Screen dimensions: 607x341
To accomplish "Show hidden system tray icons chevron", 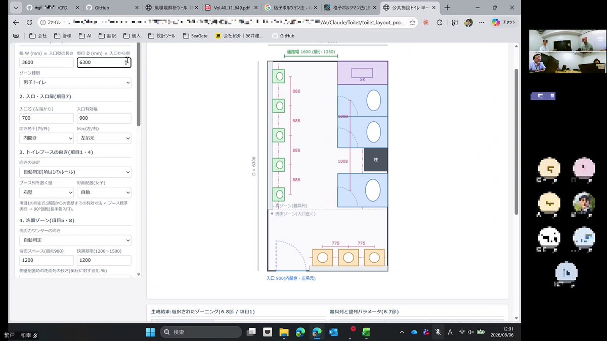I will (x=402, y=332).
